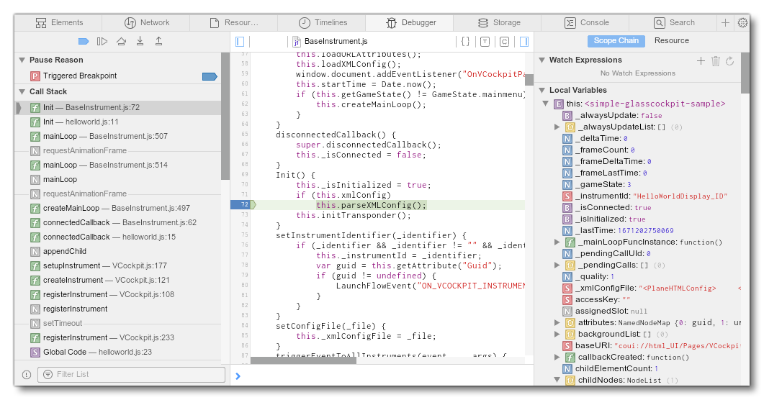Select connectedCallback — BaseInstrument.js:62 frame
The image size is (764, 400).
(118, 222)
